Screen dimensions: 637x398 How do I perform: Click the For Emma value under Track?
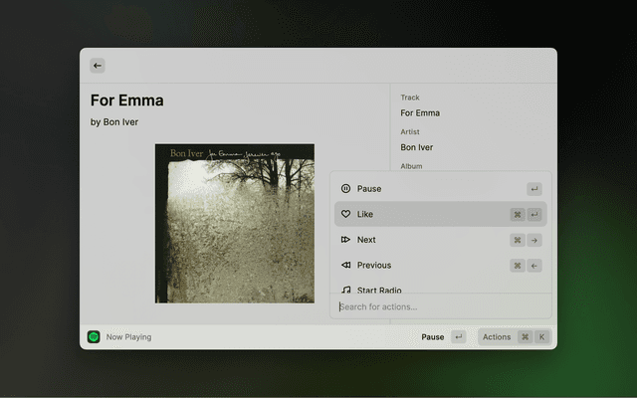click(x=420, y=112)
